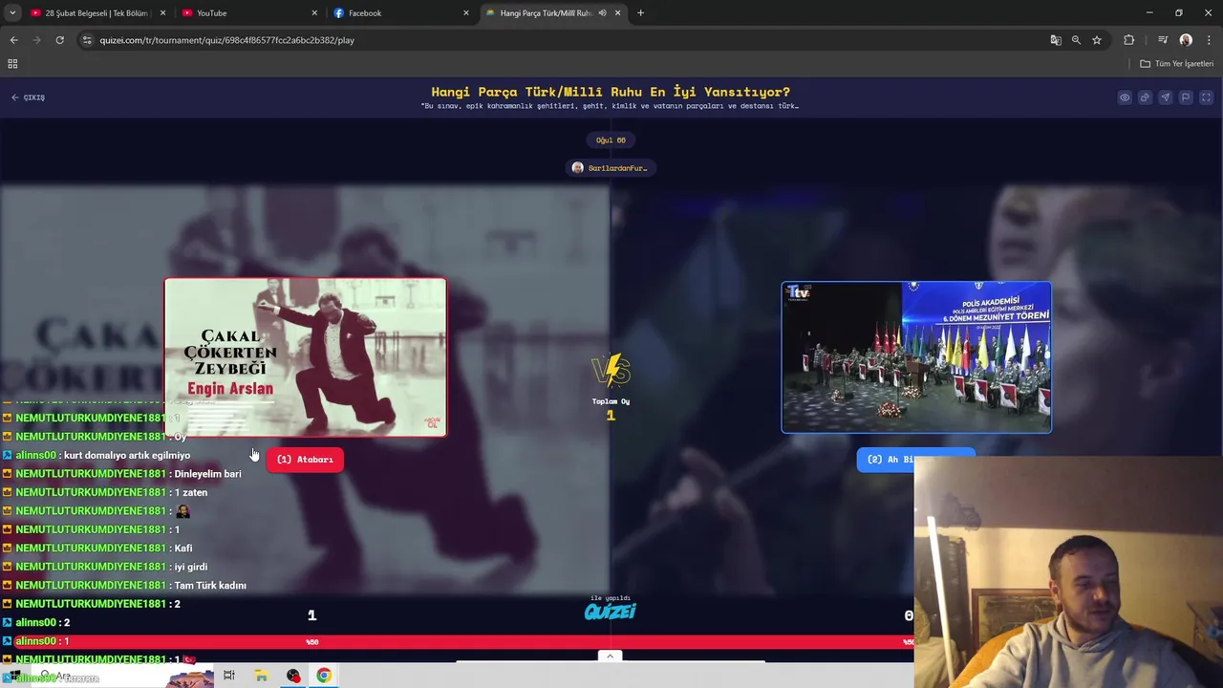Toggle the eye visibility icon
The height and width of the screenshot is (688, 1223).
pyautogui.click(x=1125, y=97)
